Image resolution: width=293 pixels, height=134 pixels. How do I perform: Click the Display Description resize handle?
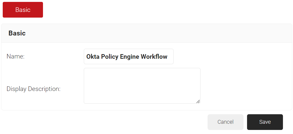[198, 101]
